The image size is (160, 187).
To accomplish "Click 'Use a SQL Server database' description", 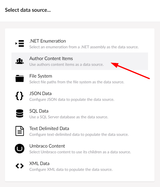I will pyautogui.click(x=69, y=117).
